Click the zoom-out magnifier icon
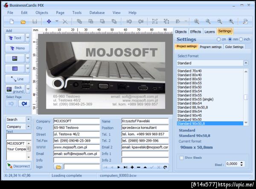Viewport: 256px width, 189px height. 220,21
